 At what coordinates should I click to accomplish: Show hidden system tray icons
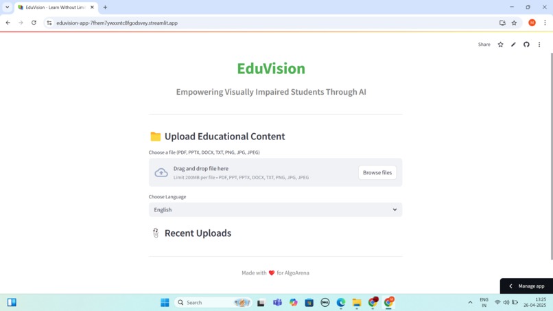tap(470, 303)
